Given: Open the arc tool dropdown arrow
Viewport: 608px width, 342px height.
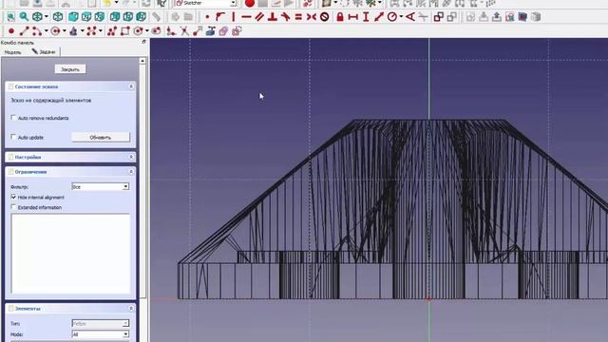Looking at the screenshot, I should pos(46,31).
